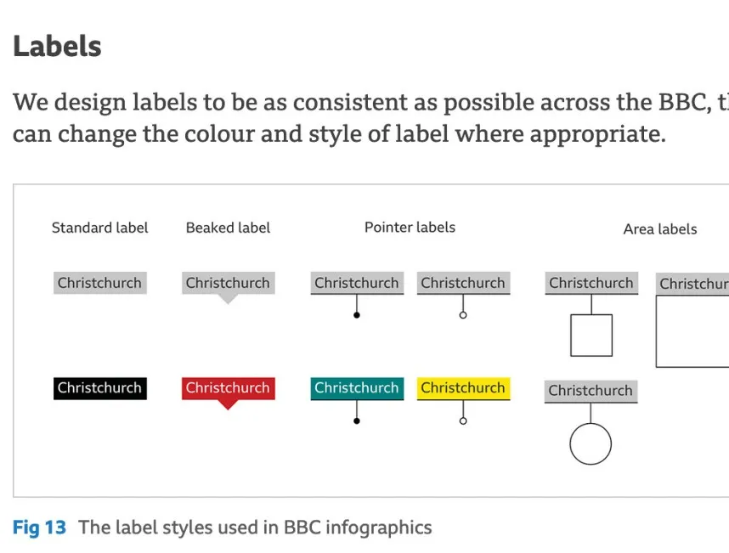Click the Labels heading
The image size is (729, 553).
point(57,47)
